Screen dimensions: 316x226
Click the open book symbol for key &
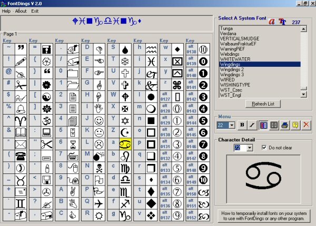[x=21, y=132]
